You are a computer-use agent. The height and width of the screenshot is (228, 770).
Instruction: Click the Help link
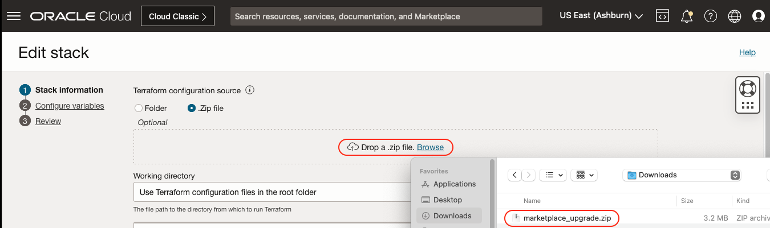pos(747,52)
